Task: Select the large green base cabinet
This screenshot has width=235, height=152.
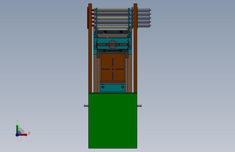Action: tap(113, 121)
